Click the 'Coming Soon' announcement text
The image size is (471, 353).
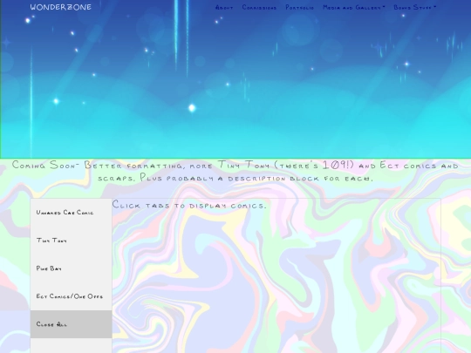click(235, 172)
